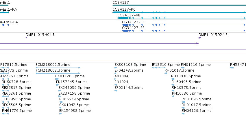
Task: Select the IP18610.3prime spliced EST glyph
Action: point(159,68)
